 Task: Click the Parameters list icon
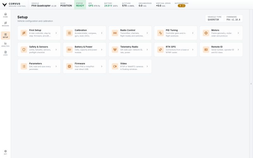24,66
